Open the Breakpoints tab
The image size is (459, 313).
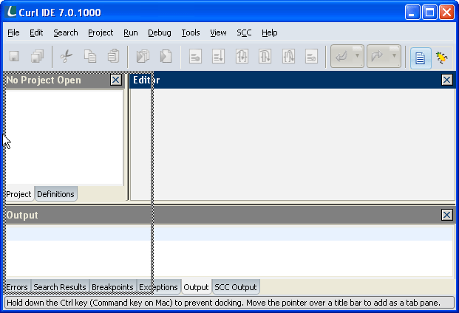112,287
